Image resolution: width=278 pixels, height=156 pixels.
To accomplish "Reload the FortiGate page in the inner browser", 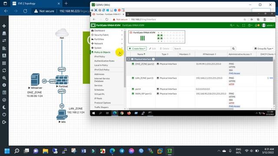I will (106, 19).
